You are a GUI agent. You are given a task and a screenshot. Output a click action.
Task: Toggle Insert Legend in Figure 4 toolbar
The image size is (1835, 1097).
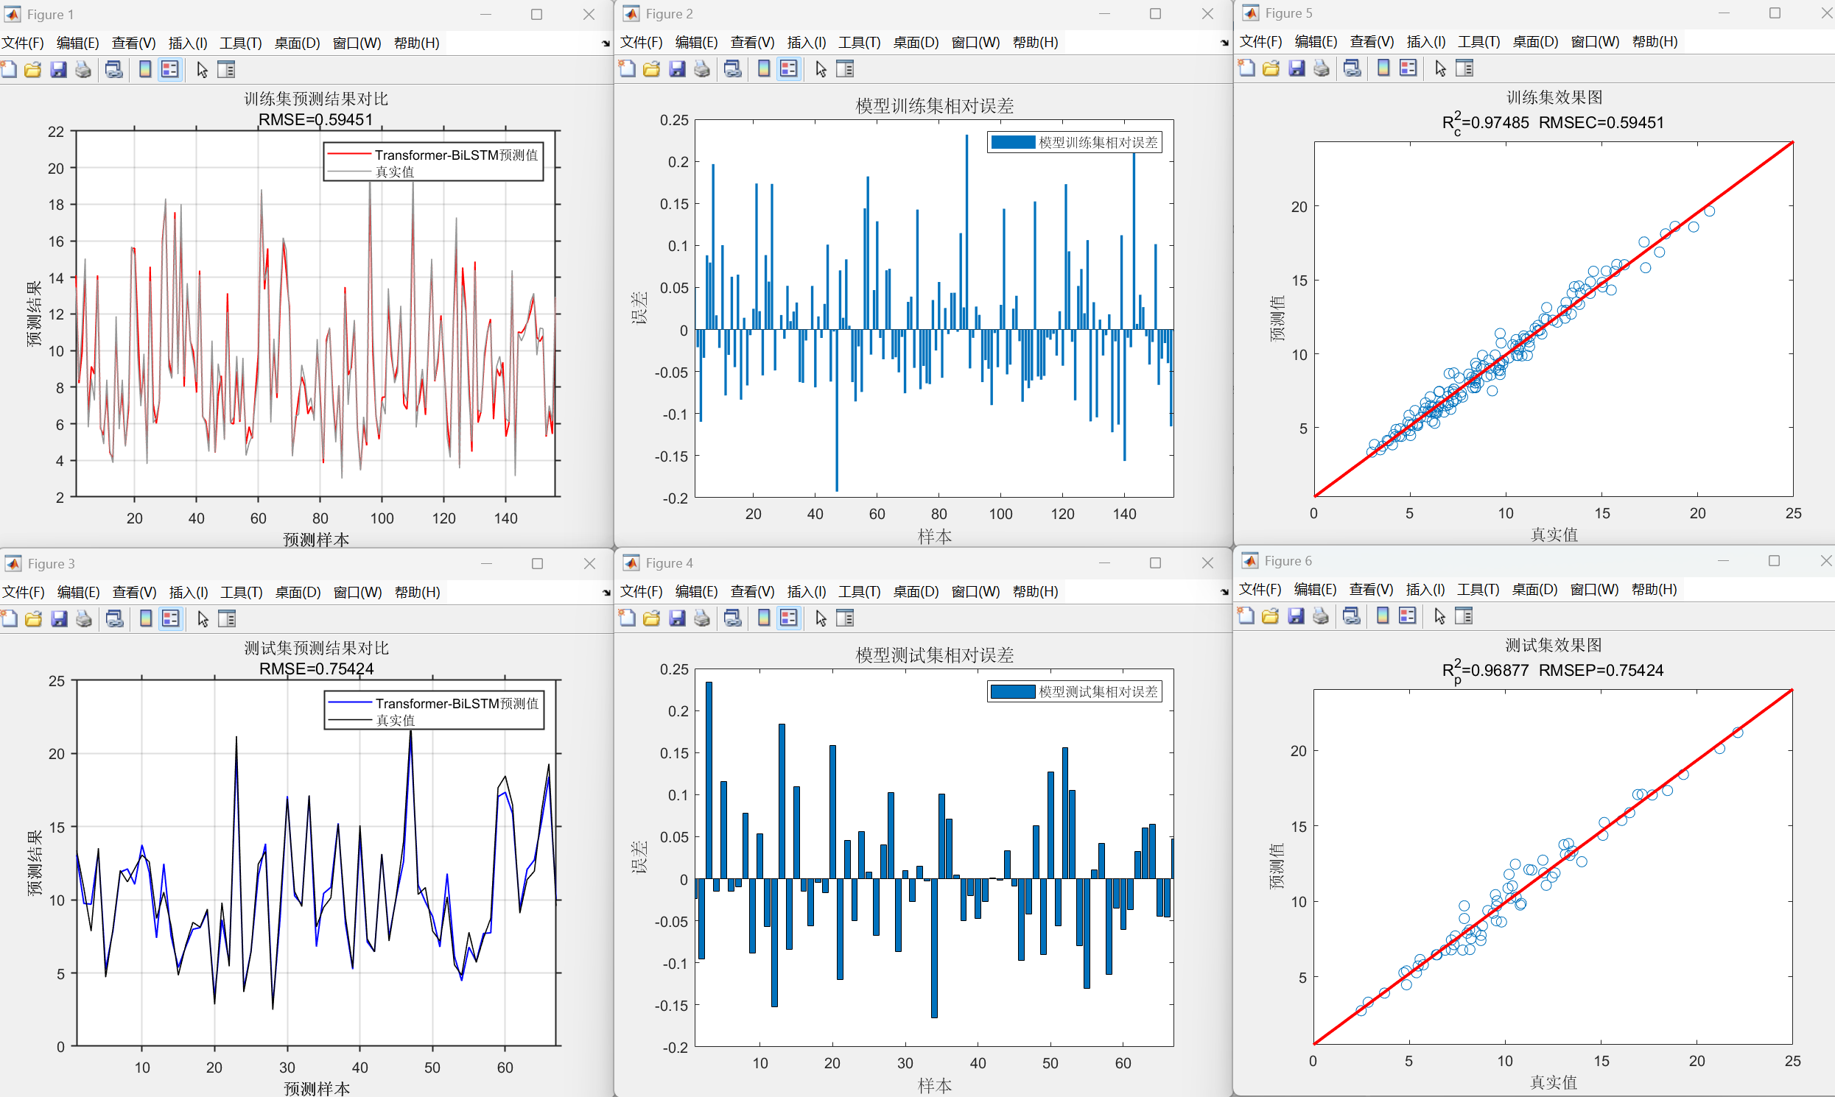788,618
